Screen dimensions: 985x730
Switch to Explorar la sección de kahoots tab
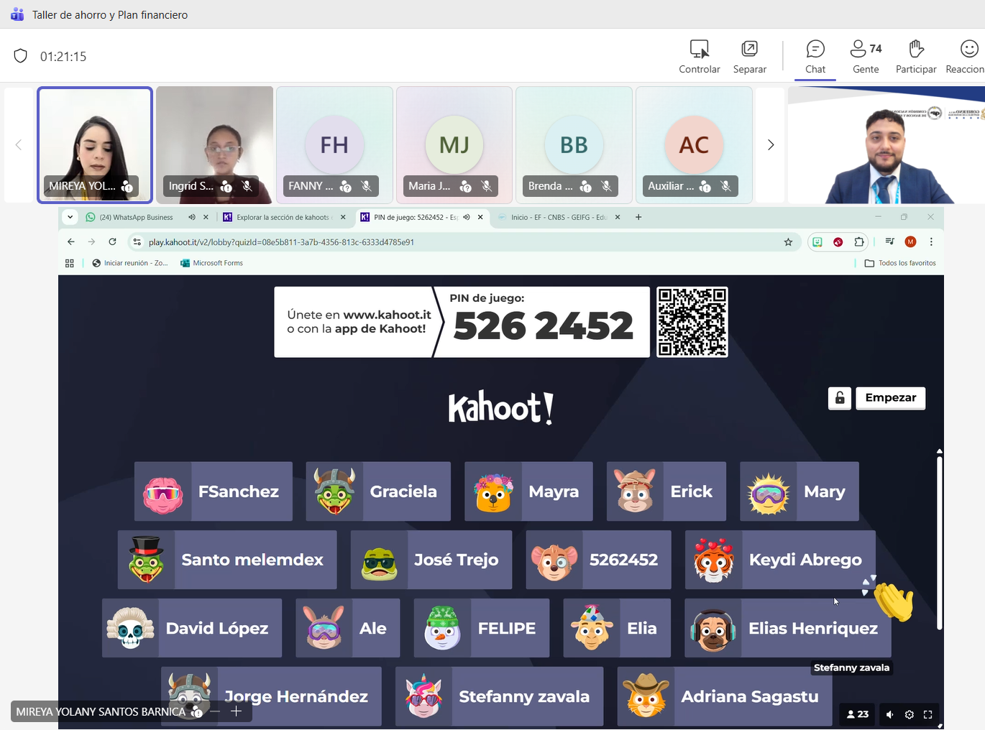(282, 217)
